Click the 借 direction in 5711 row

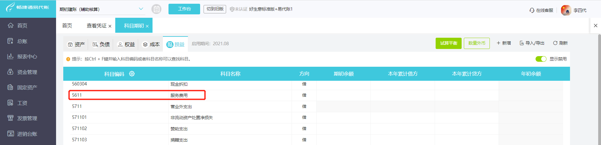304,106
